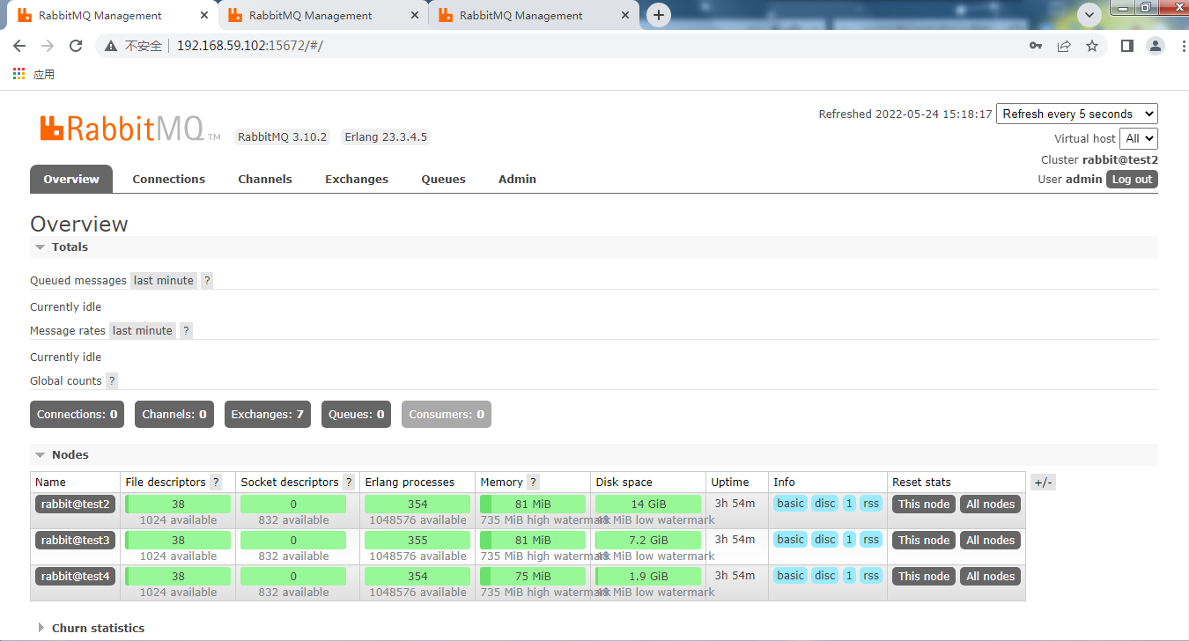
Task: Go back to the previous page
Action: coord(19,46)
